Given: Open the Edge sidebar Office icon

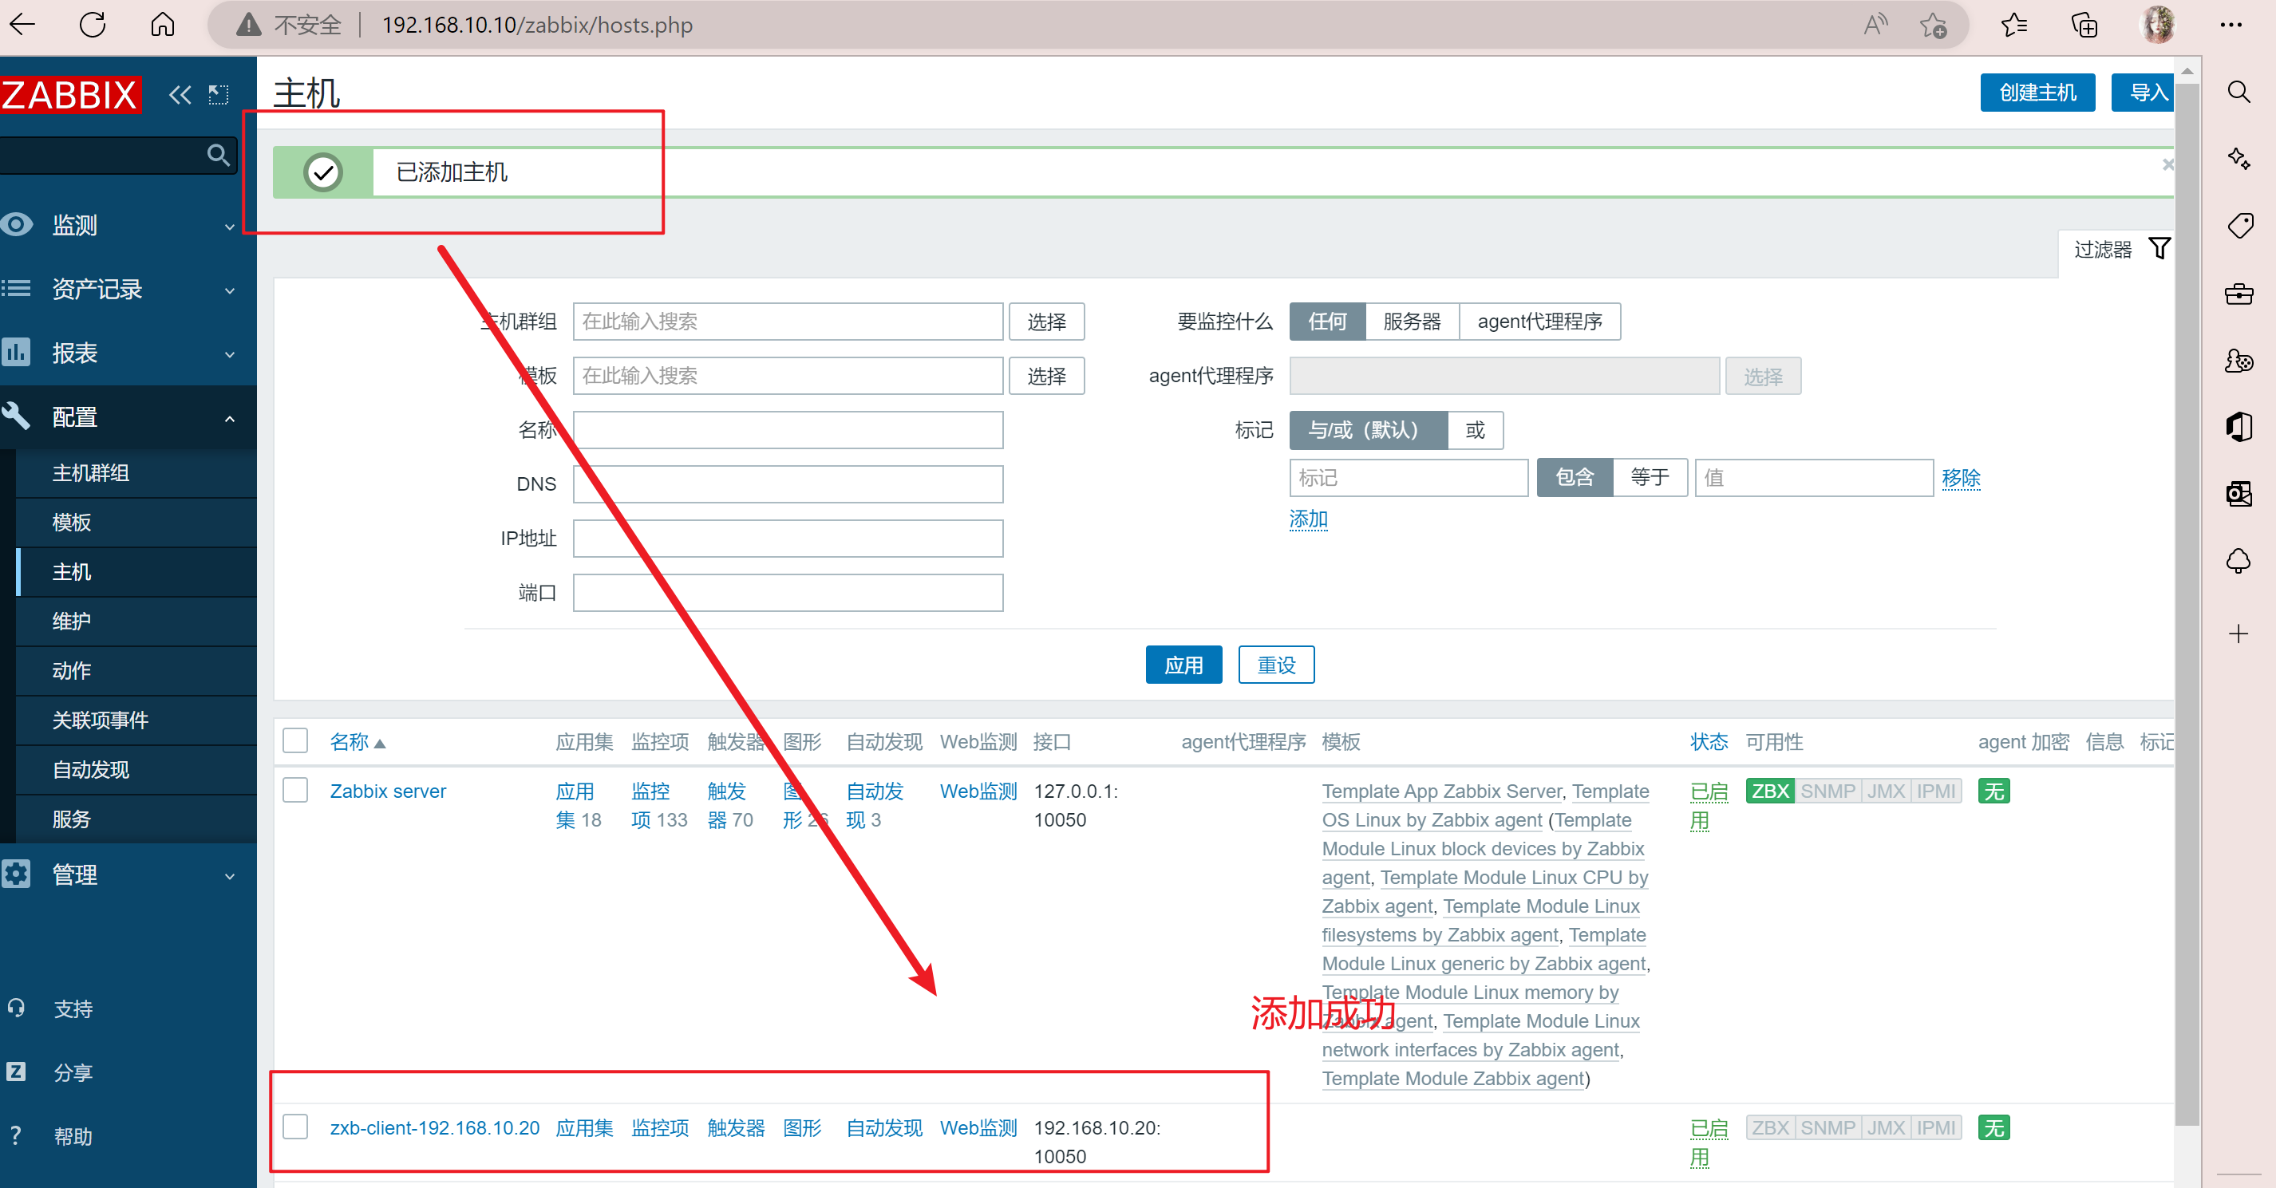Looking at the screenshot, I should coord(2238,427).
